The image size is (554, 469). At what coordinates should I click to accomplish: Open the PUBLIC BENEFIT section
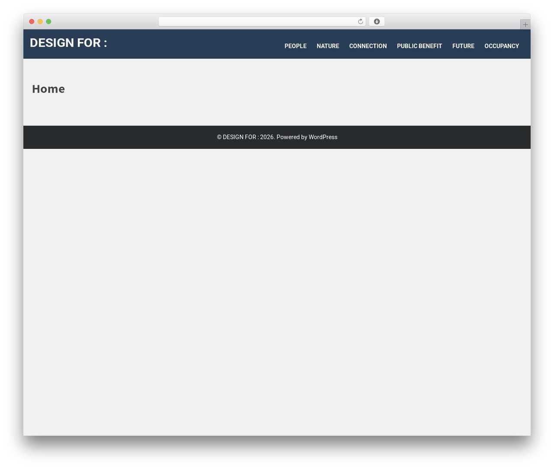[x=419, y=46]
